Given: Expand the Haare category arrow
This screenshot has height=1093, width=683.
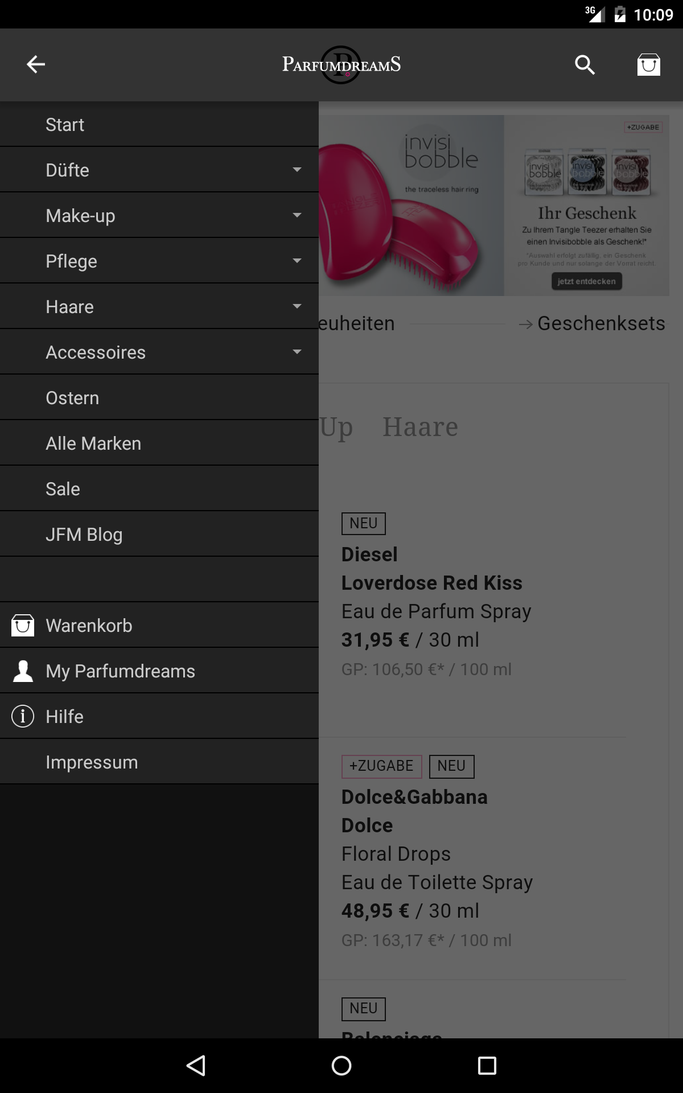Looking at the screenshot, I should point(297,306).
